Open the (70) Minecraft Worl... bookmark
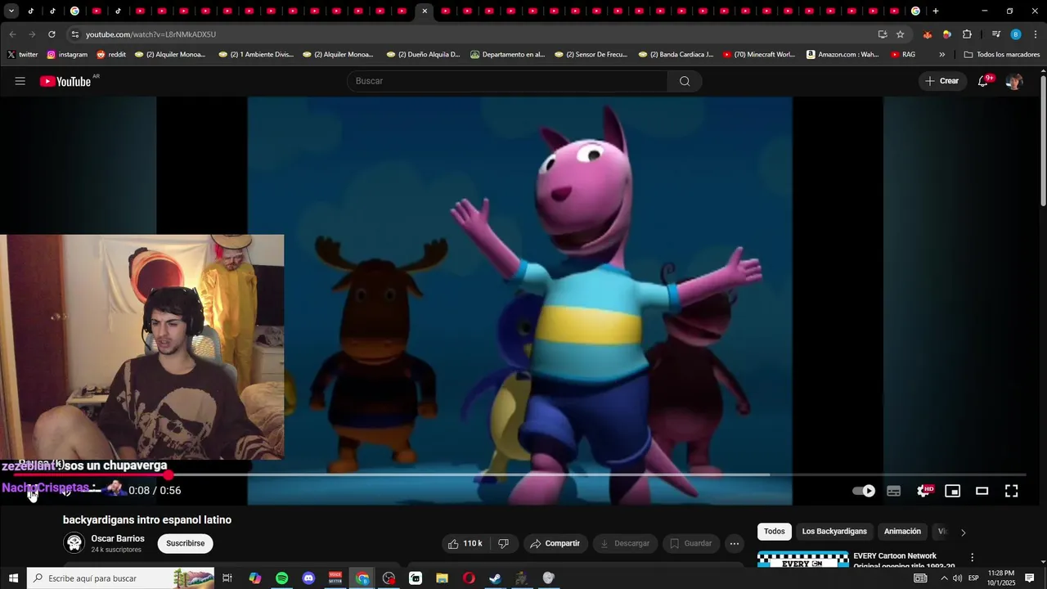Image resolution: width=1047 pixels, height=589 pixels. [x=759, y=55]
